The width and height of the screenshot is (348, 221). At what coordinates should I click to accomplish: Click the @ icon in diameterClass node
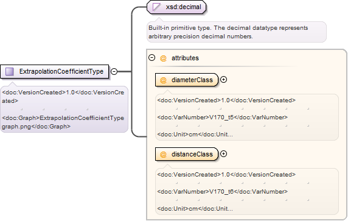[163, 80]
